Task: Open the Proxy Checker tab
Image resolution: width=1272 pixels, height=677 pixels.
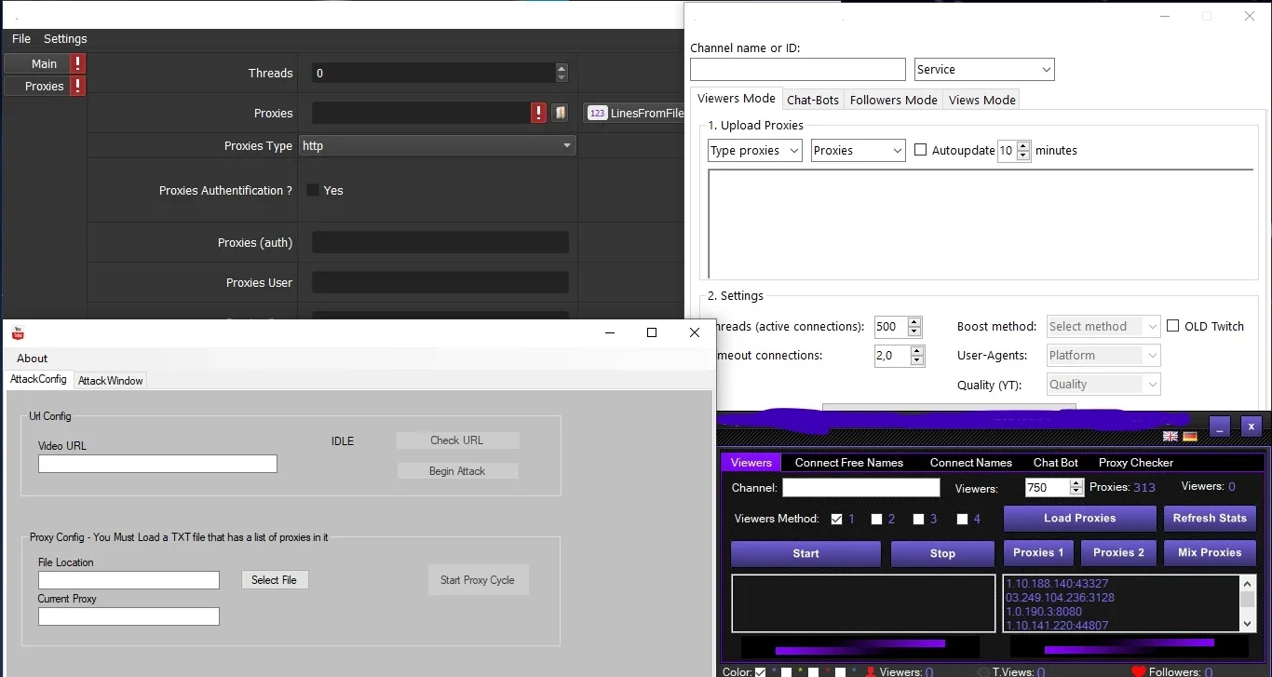Action: [x=1136, y=462]
